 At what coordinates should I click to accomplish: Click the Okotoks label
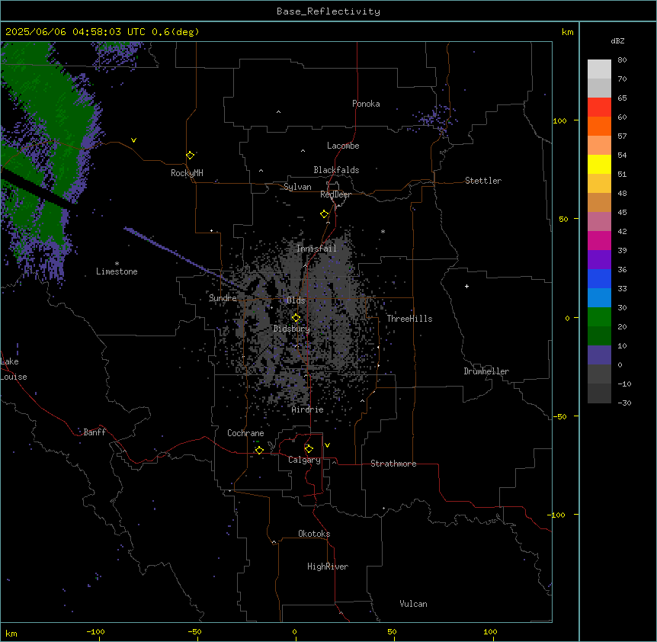pyautogui.click(x=314, y=534)
